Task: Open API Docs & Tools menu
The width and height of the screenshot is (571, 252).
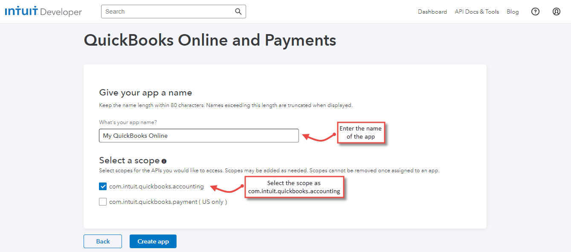Action: (x=477, y=12)
